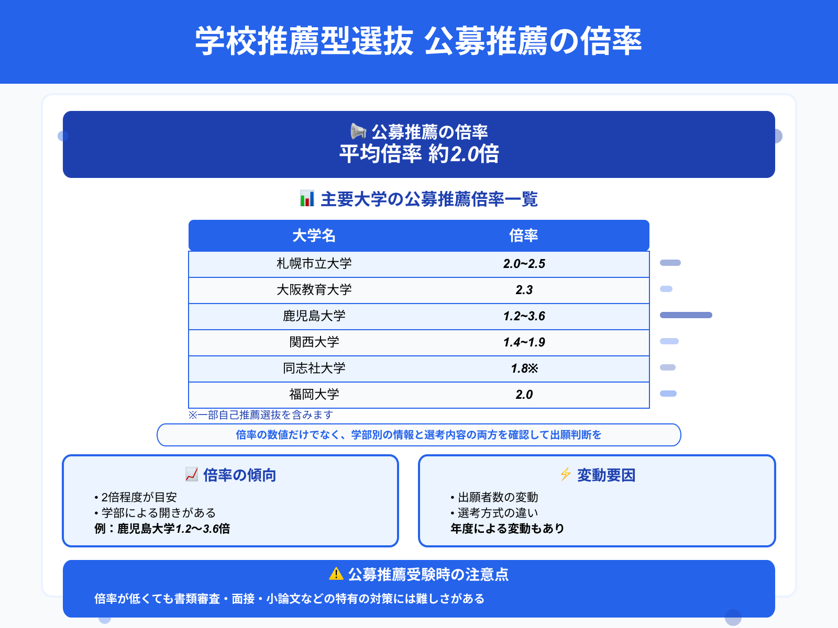Click the 1.2~3.6 rate cell
Viewport: 838px width, 628px height.
[524, 316]
